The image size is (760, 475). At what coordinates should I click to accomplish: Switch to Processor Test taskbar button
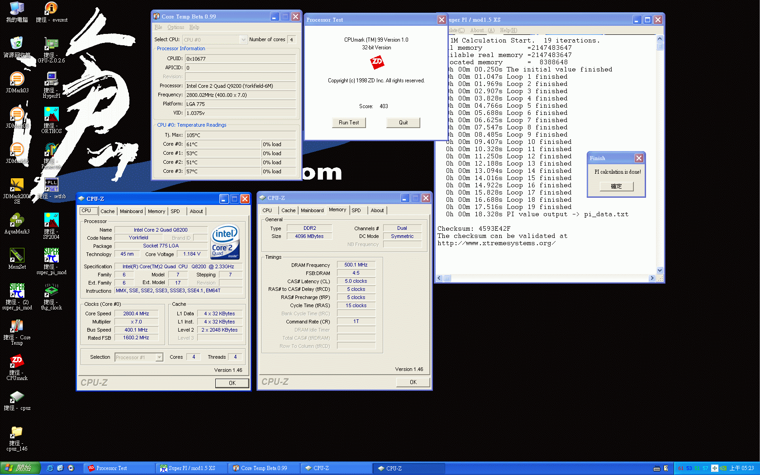[x=119, y=468]
